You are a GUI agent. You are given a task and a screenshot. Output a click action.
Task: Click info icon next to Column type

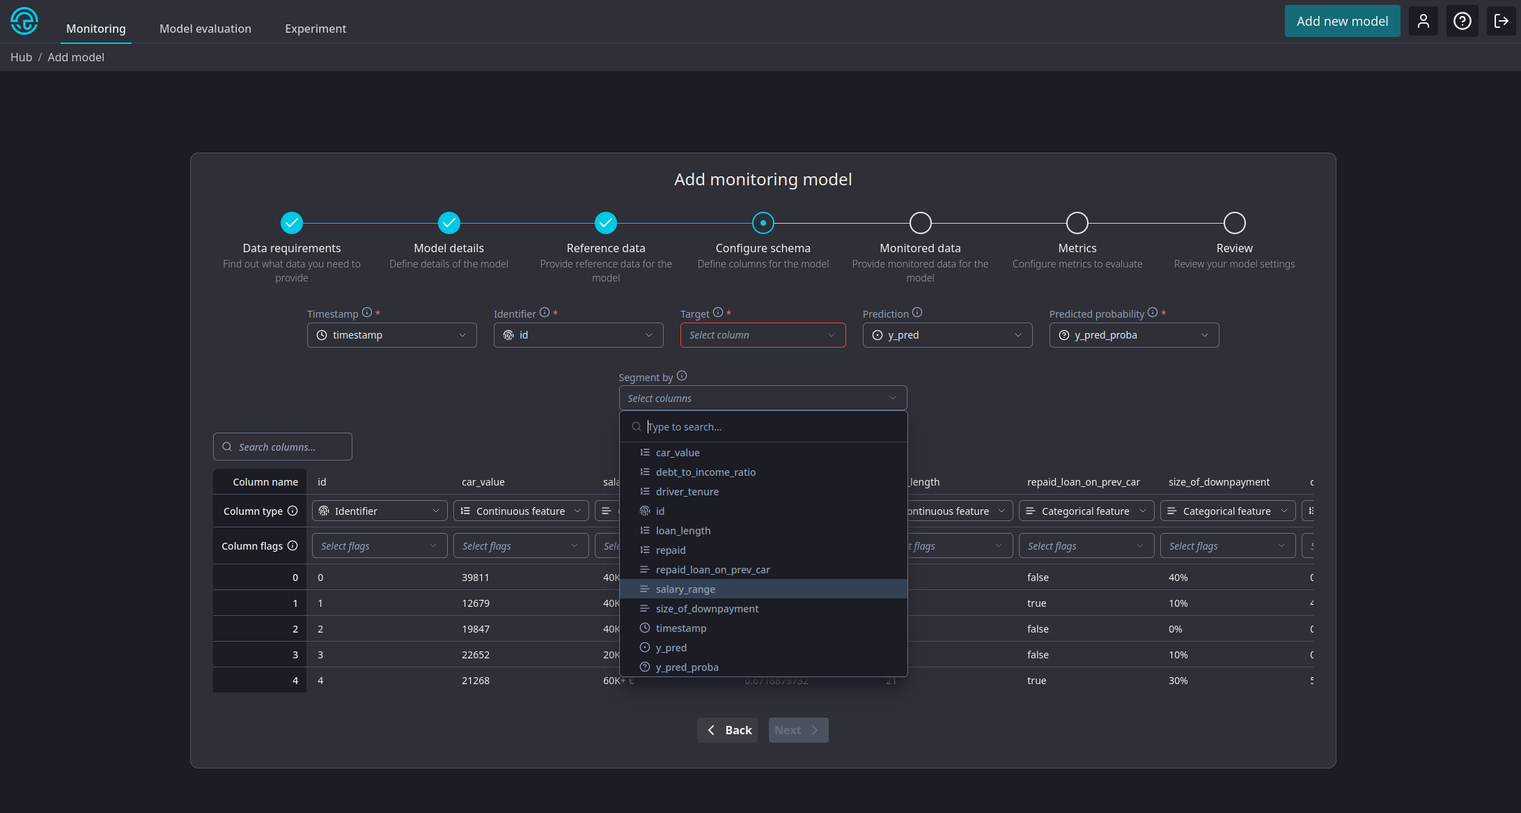292,511
